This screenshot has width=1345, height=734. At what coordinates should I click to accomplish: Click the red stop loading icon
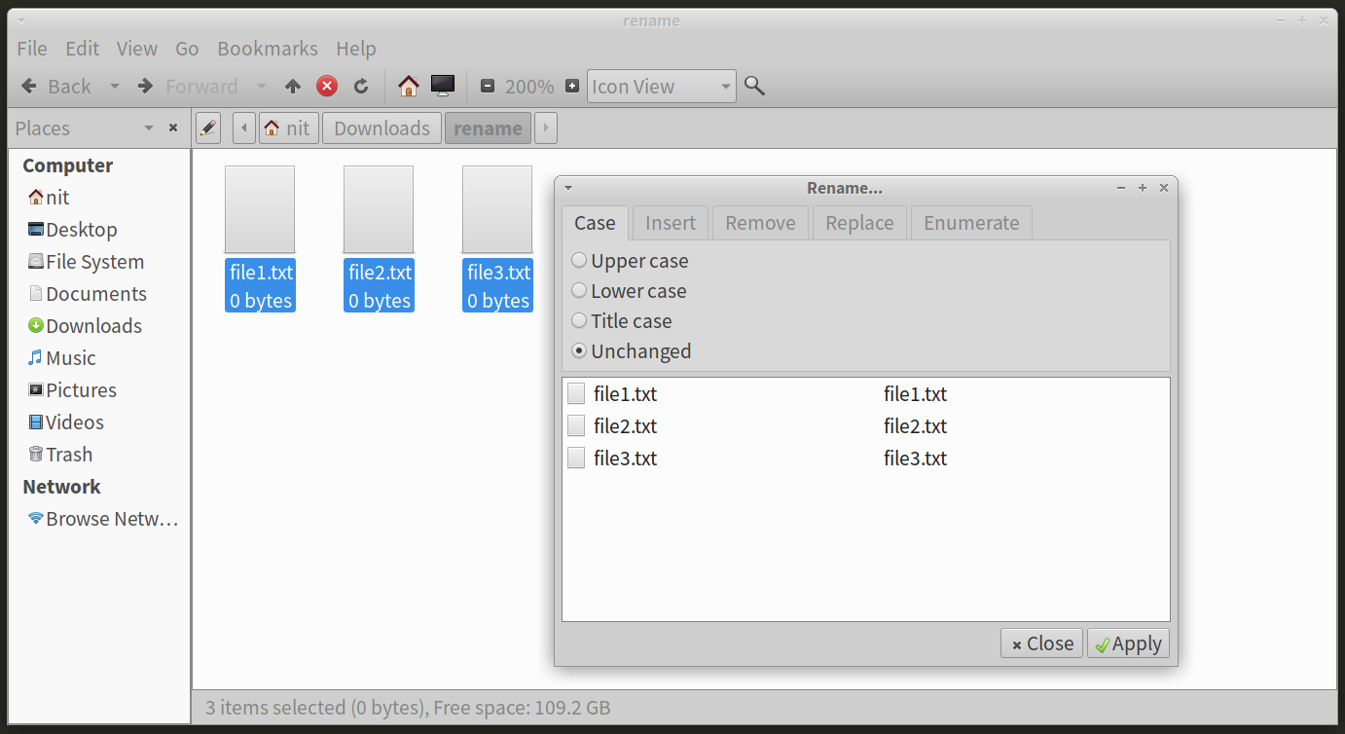326,86
